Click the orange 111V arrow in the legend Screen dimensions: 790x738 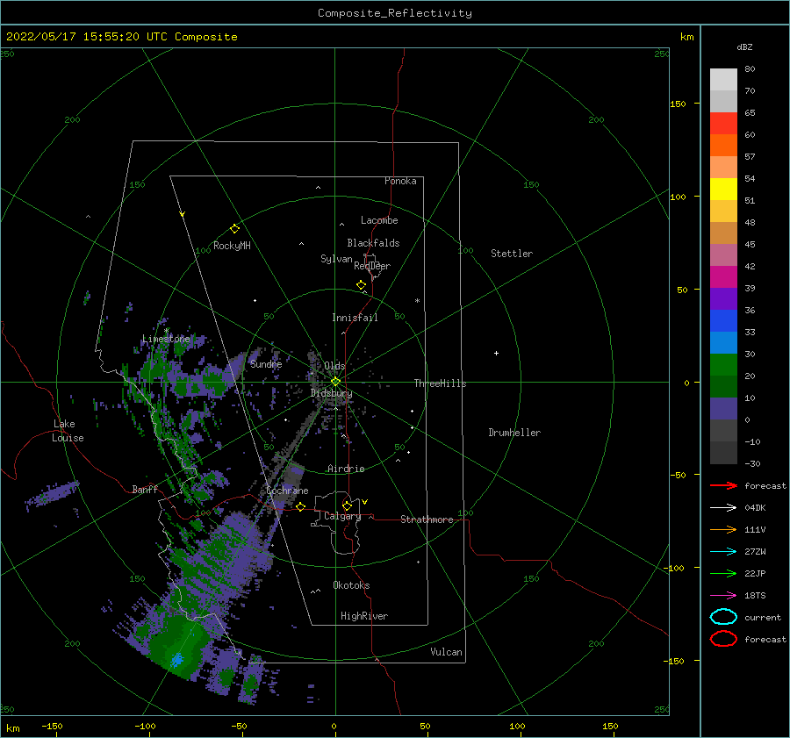coord(723,529)
